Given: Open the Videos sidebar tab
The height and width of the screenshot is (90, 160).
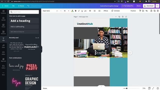Looking at the screenshot, I should pos(3,53).
